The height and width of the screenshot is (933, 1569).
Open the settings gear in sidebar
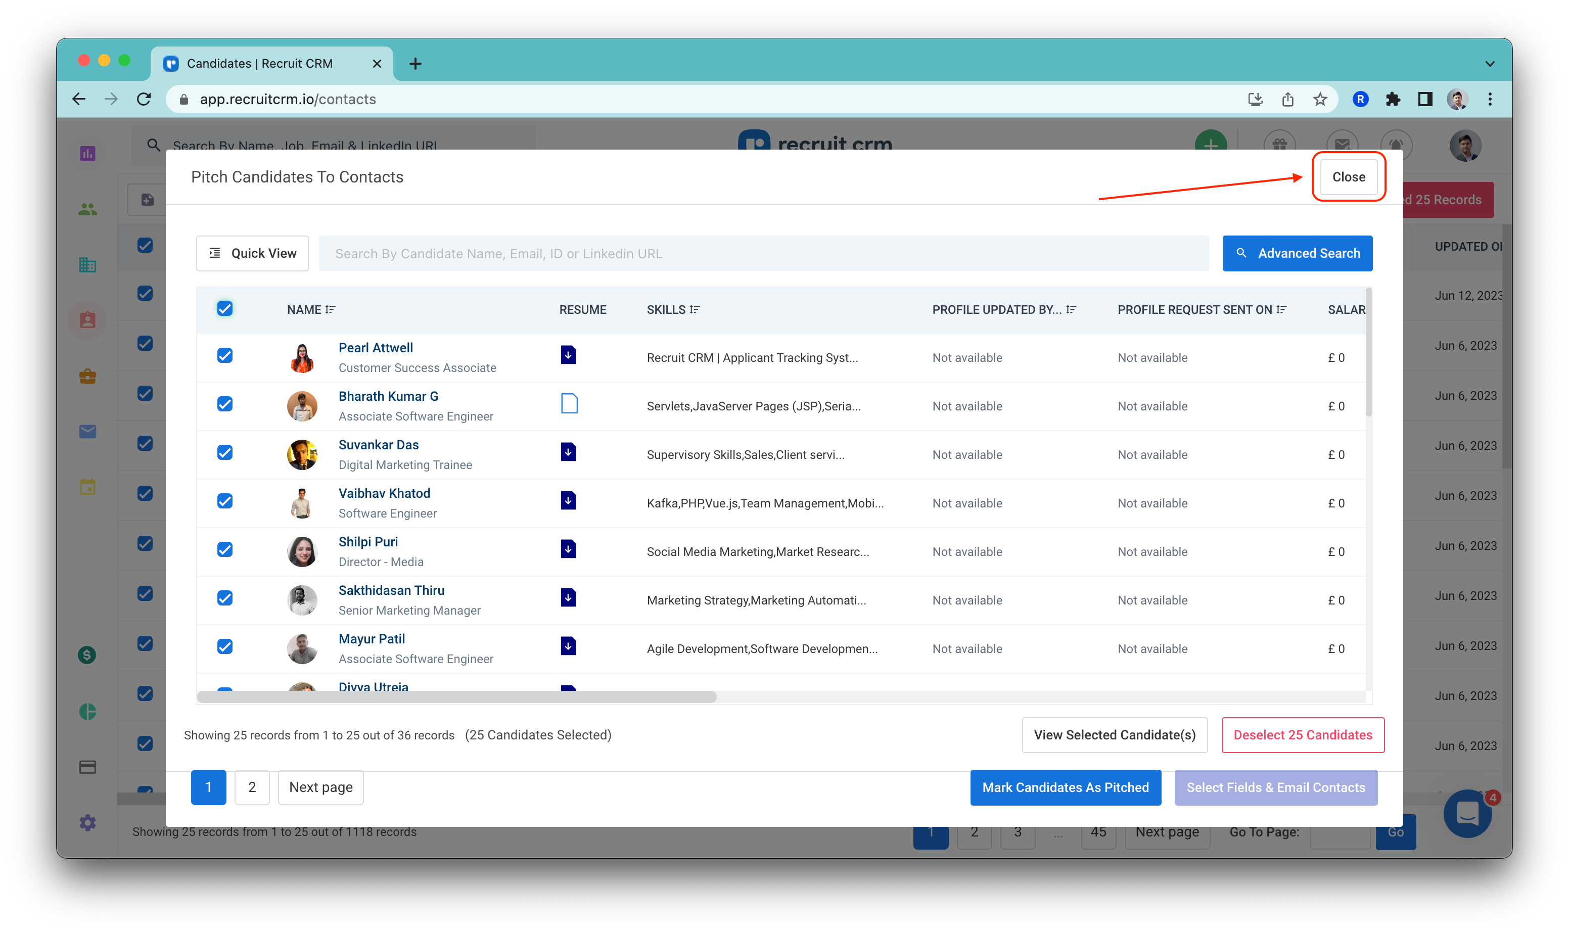tap(87, 822)
